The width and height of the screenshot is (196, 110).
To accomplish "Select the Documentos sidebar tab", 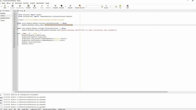I will pyautogui.click(x=6, y=11).
